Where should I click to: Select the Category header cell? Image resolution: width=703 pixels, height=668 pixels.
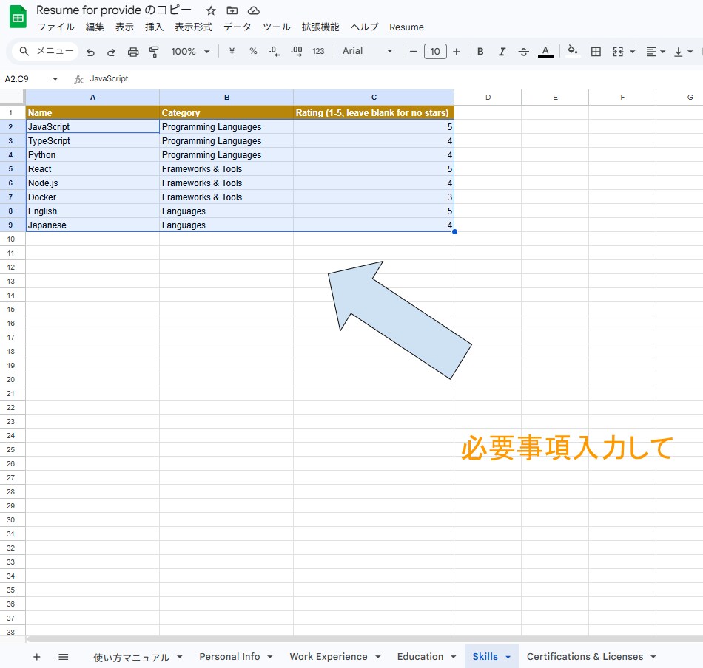tap(226, 112)
